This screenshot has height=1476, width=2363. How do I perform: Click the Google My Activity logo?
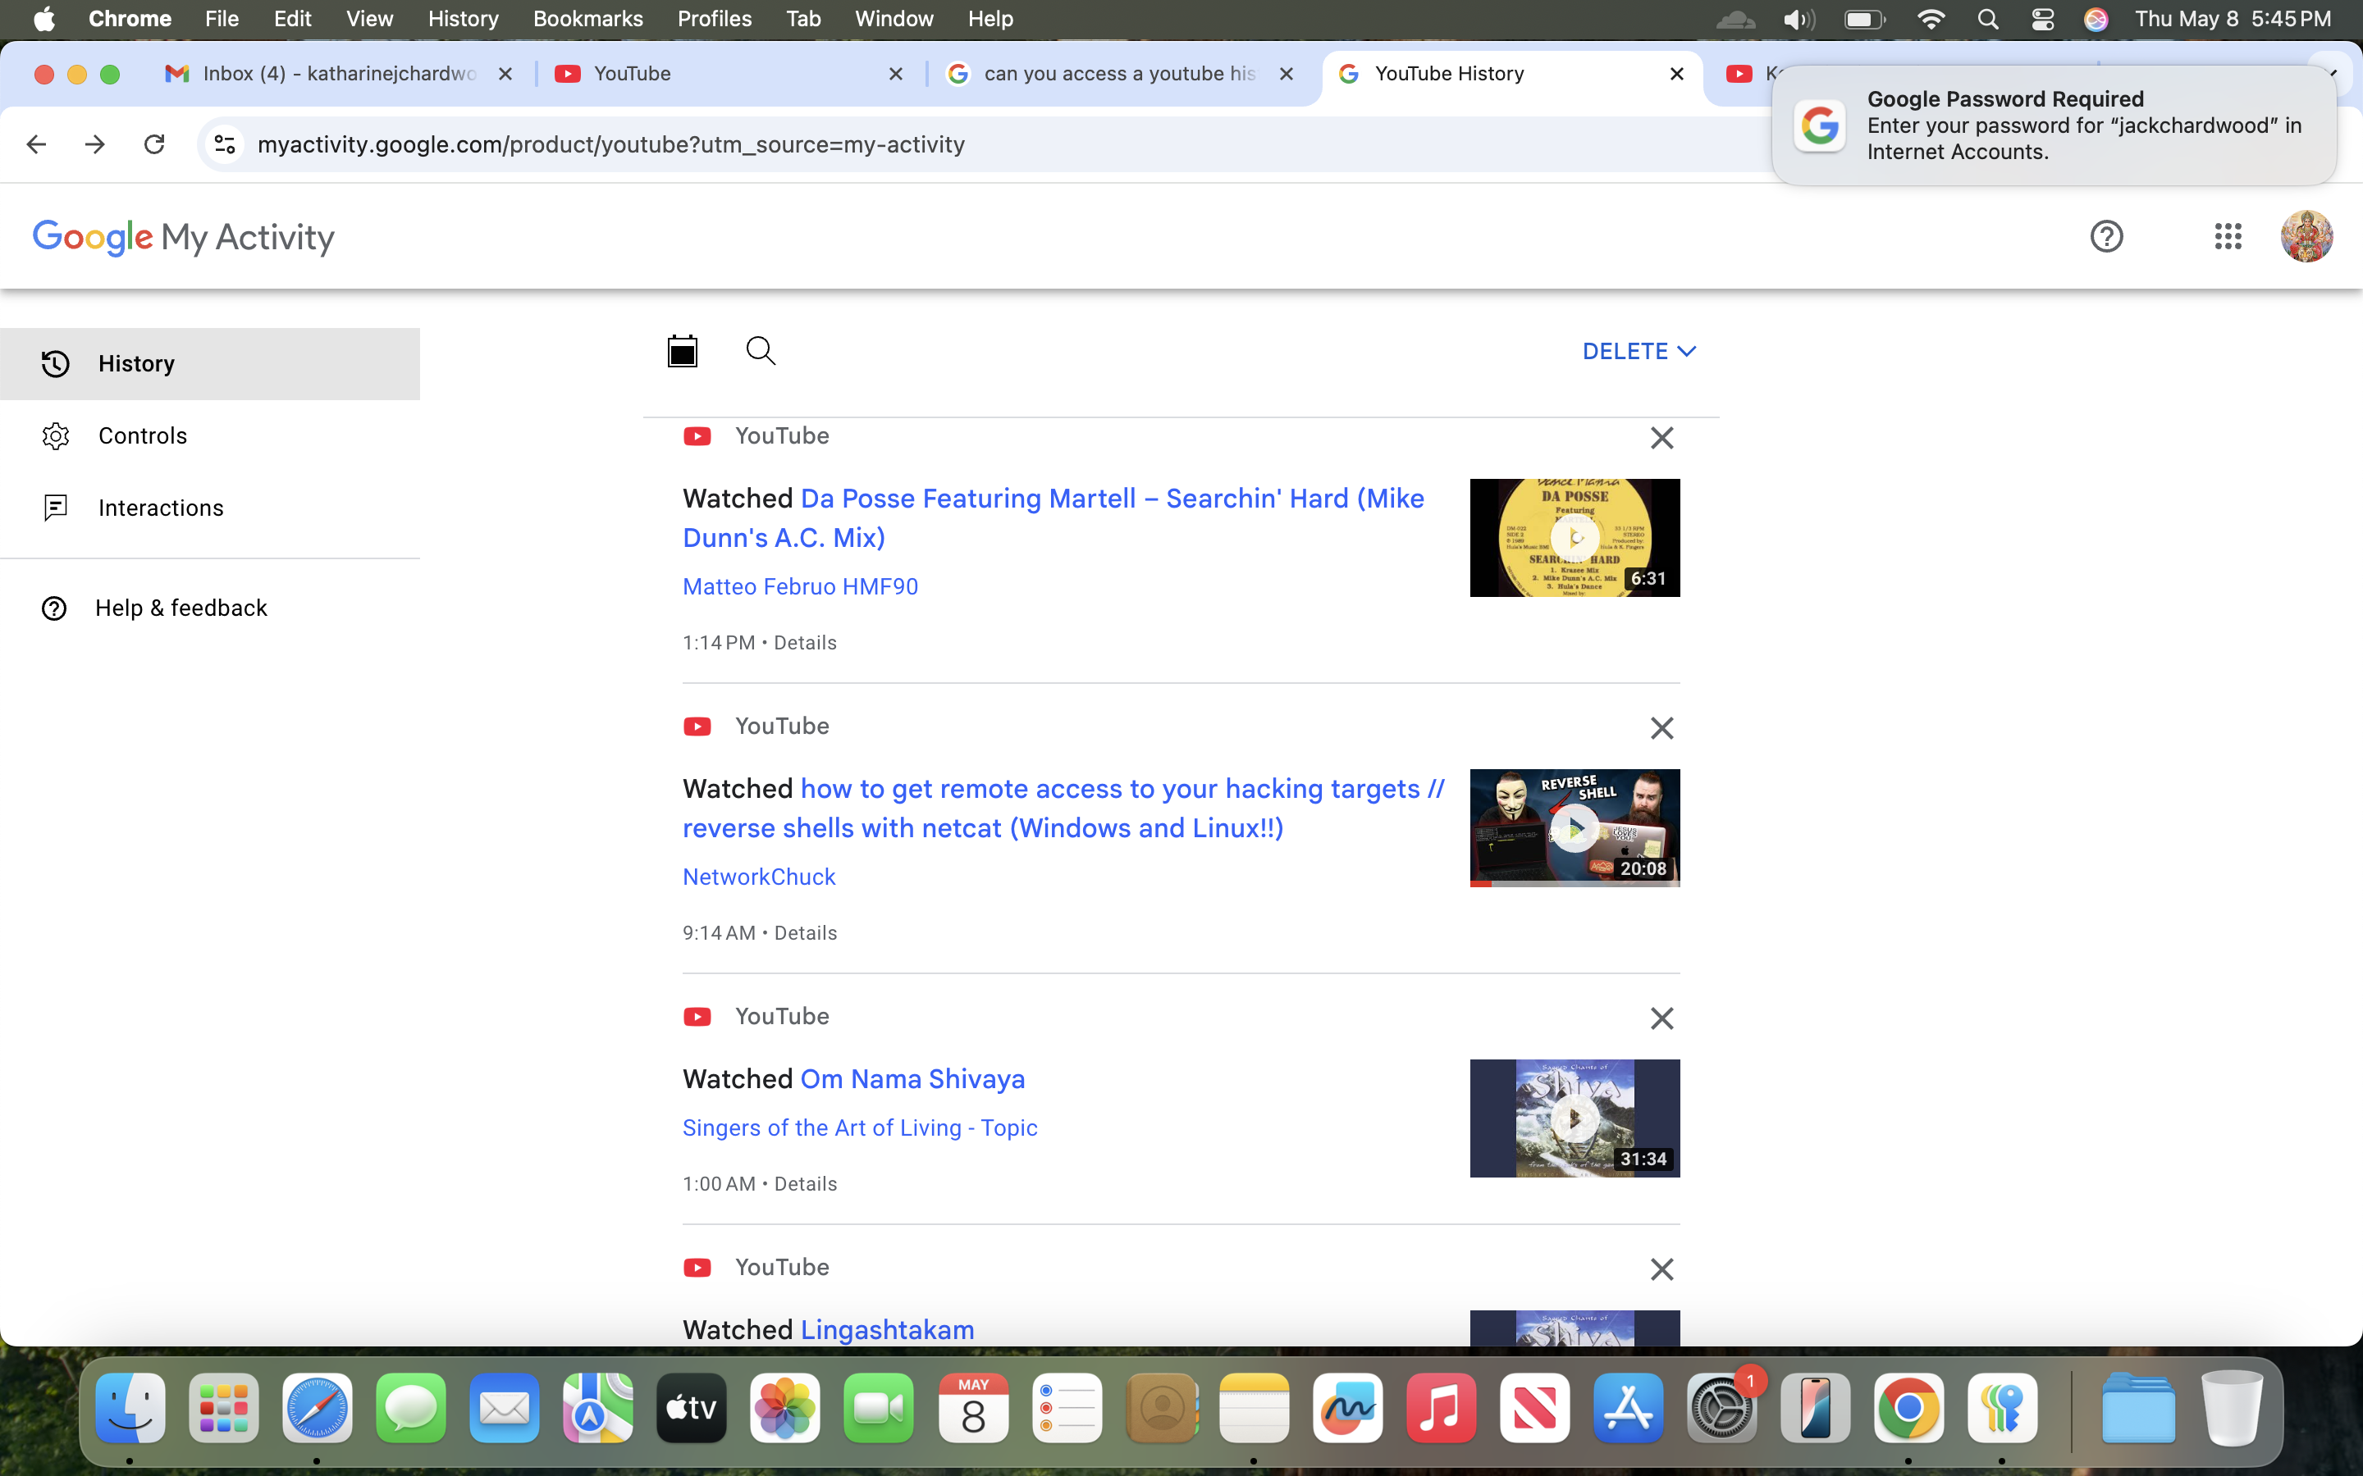pyautogui.click(x=184, y=237)
